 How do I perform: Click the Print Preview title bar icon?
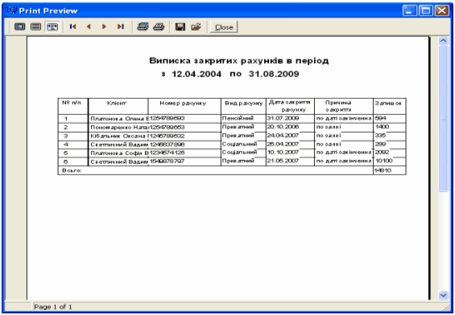[11, 10]
